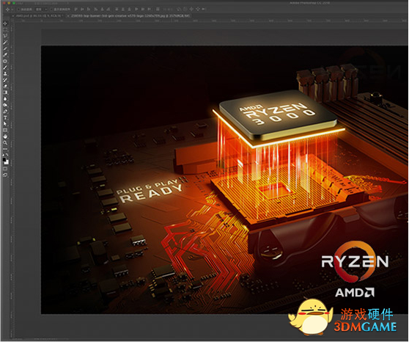Set the black foreground color swatch
The width and height of the screenshot is (409, 342).
(x=4, y=159)
